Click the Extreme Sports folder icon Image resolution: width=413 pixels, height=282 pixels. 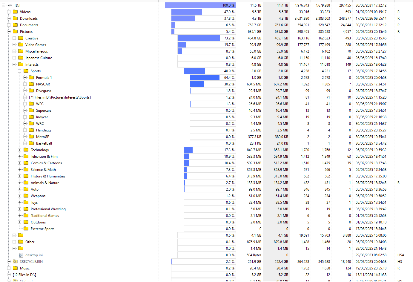26,229
